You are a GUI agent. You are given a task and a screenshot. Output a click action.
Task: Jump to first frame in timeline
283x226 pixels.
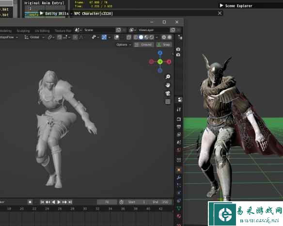pyautogui.click(x=42, y=202)
